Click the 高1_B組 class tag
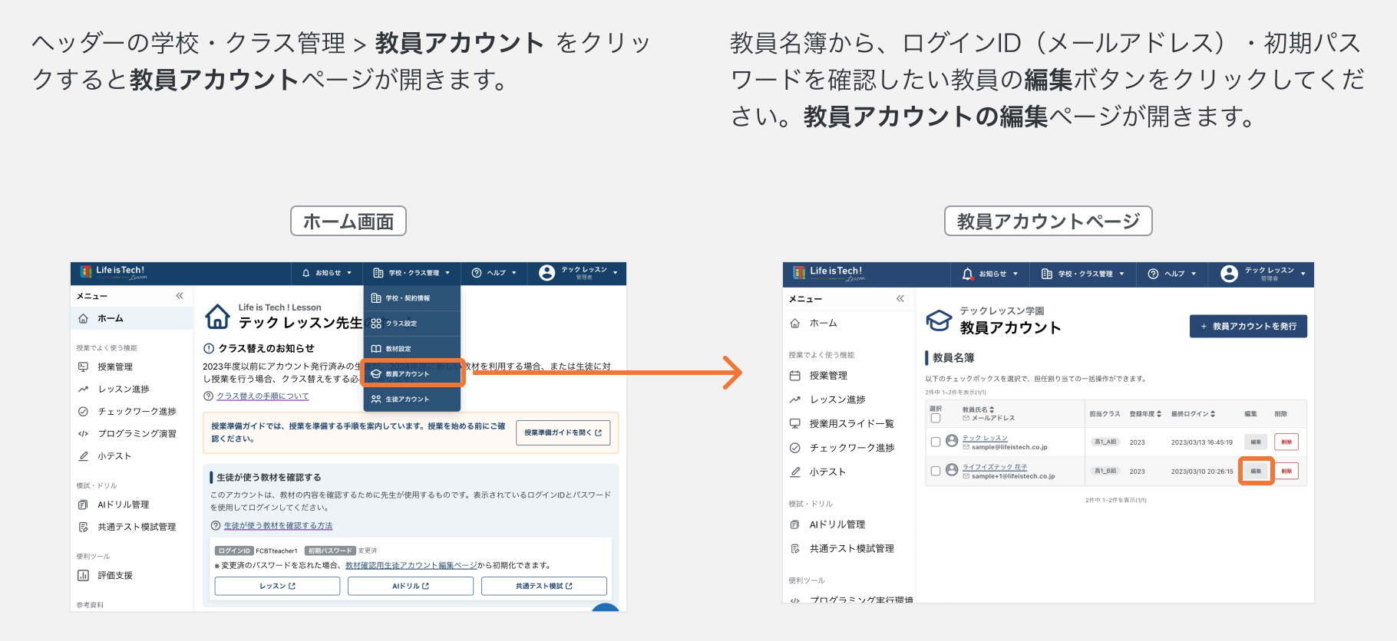Viewport: 1397px width, 641px height. point(1105,472)
